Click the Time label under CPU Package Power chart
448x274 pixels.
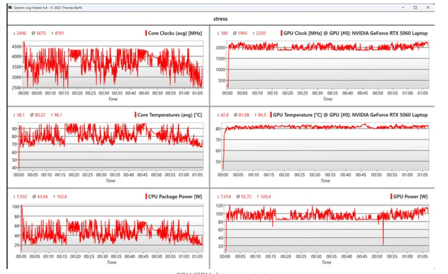point(112,262)
